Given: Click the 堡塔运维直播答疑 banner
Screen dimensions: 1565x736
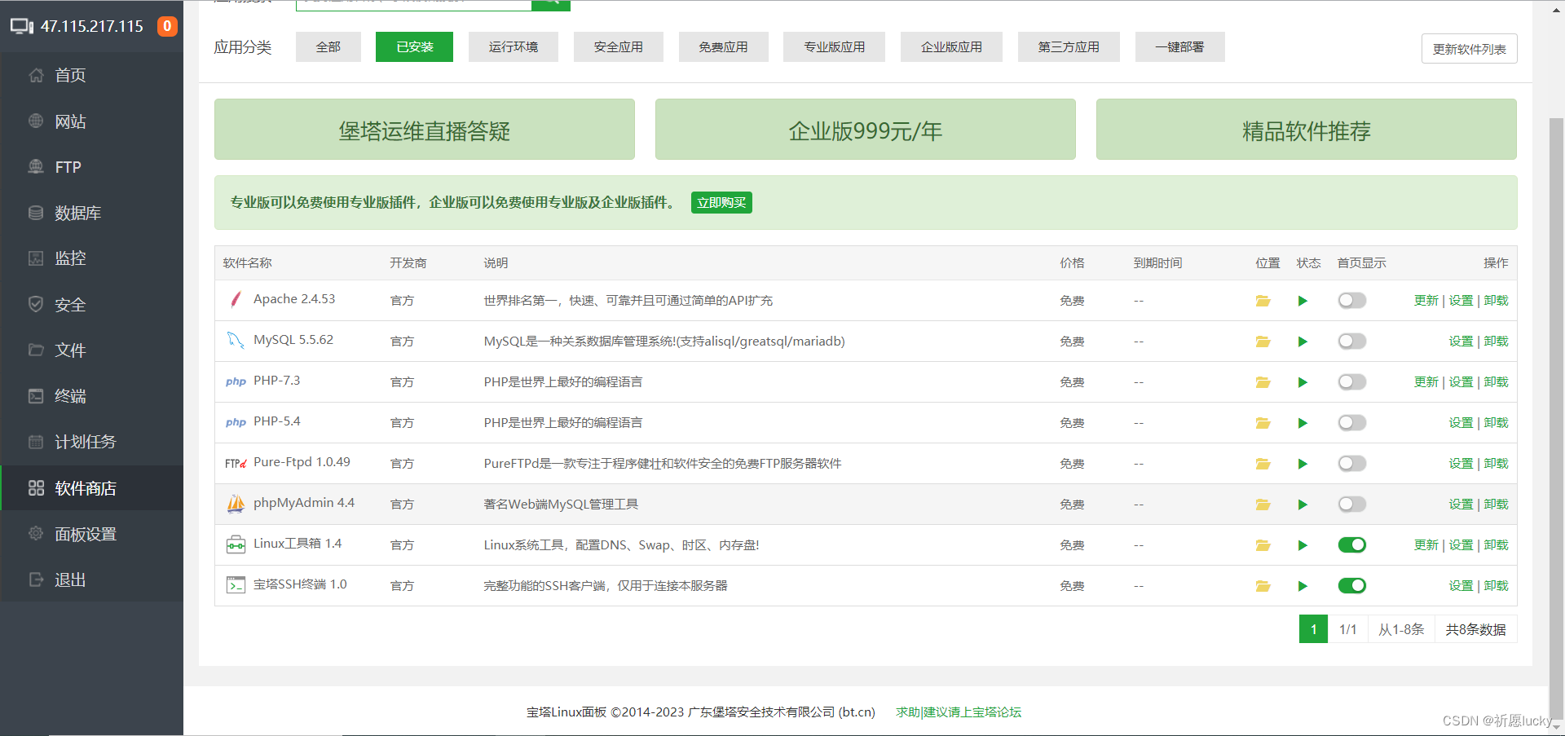Looking at the screenshot, I should pyautogui.click(x=425, y=130).
